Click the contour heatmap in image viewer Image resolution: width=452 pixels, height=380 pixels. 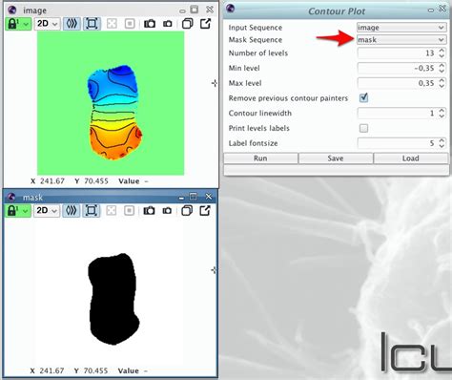[x=114, y=112]
